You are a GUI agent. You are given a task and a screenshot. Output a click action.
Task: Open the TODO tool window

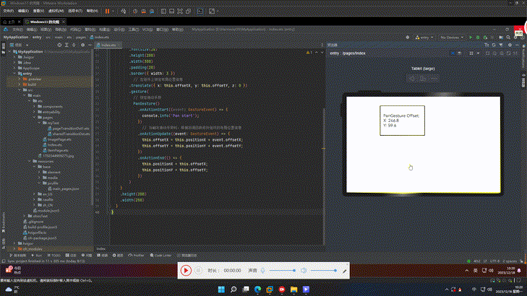[x=53, y=256]
